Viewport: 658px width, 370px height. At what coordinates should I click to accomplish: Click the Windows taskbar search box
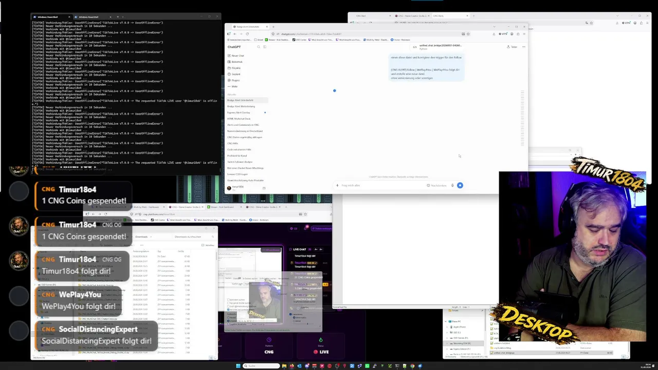click(x=261, y=366)
